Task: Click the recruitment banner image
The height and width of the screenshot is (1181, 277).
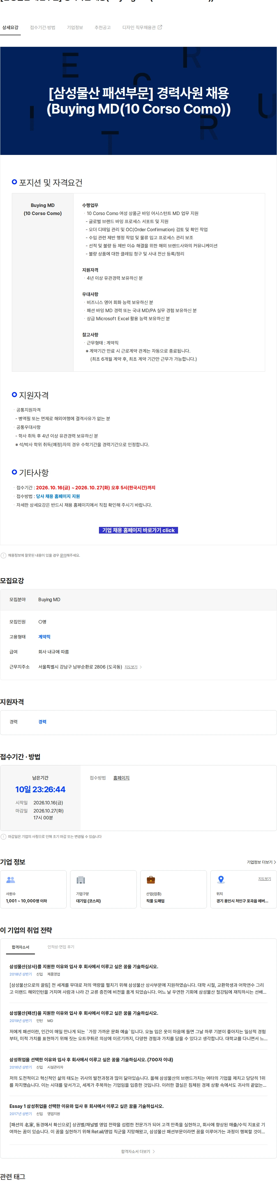Action: 138,100
